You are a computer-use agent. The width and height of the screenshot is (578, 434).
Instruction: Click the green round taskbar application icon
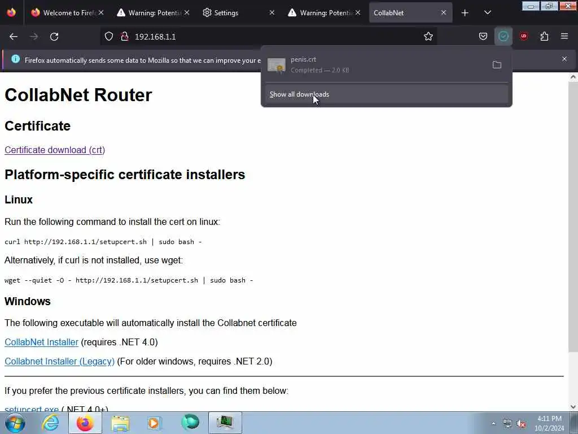pos(190,422)
